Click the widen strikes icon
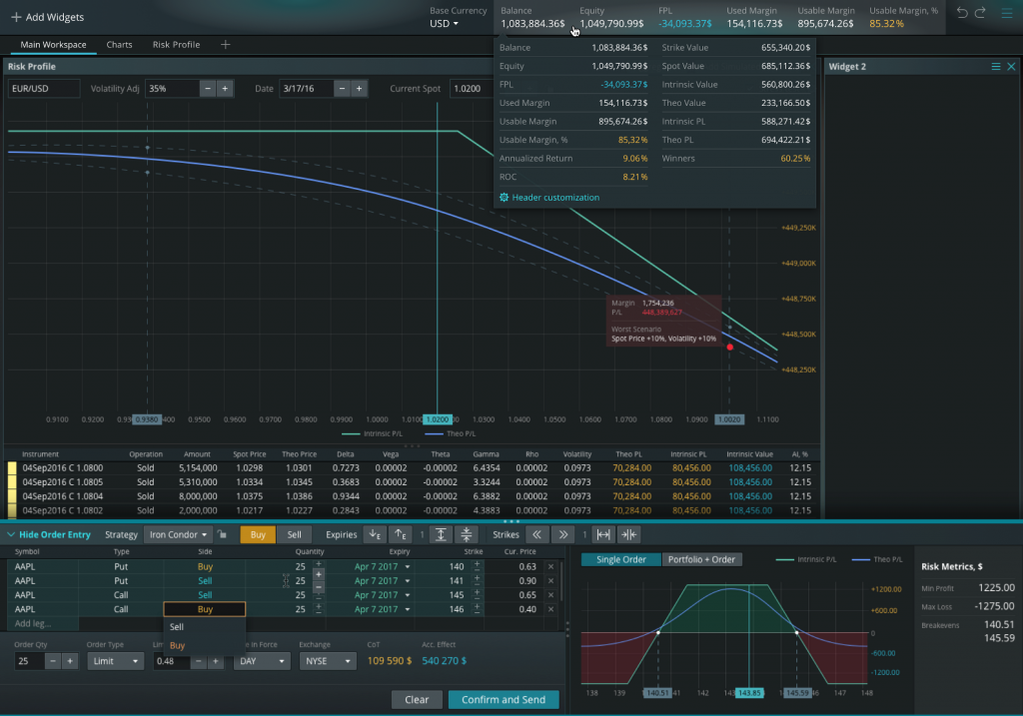The width and height of the screenshot is (1023, 716). pos(602,535)
